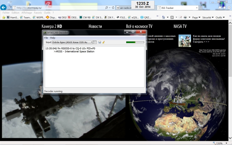Click the read mail envelope icon
Image resolution: width=232 pixels, height=145 pixels.
click(180, 17)
